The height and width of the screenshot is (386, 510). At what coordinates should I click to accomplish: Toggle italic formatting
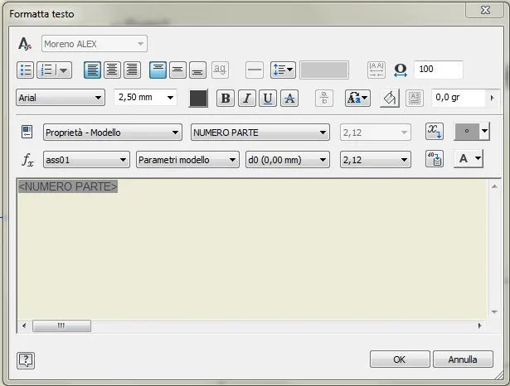pos(246,98)
